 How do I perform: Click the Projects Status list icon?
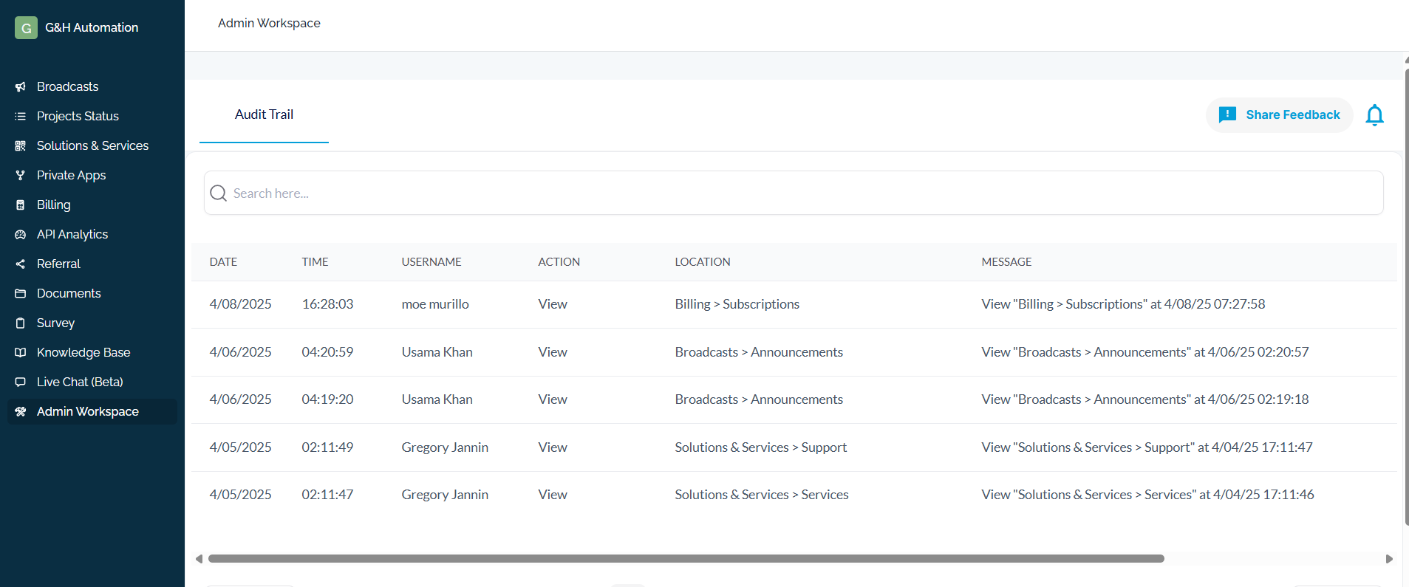[21, 117]
